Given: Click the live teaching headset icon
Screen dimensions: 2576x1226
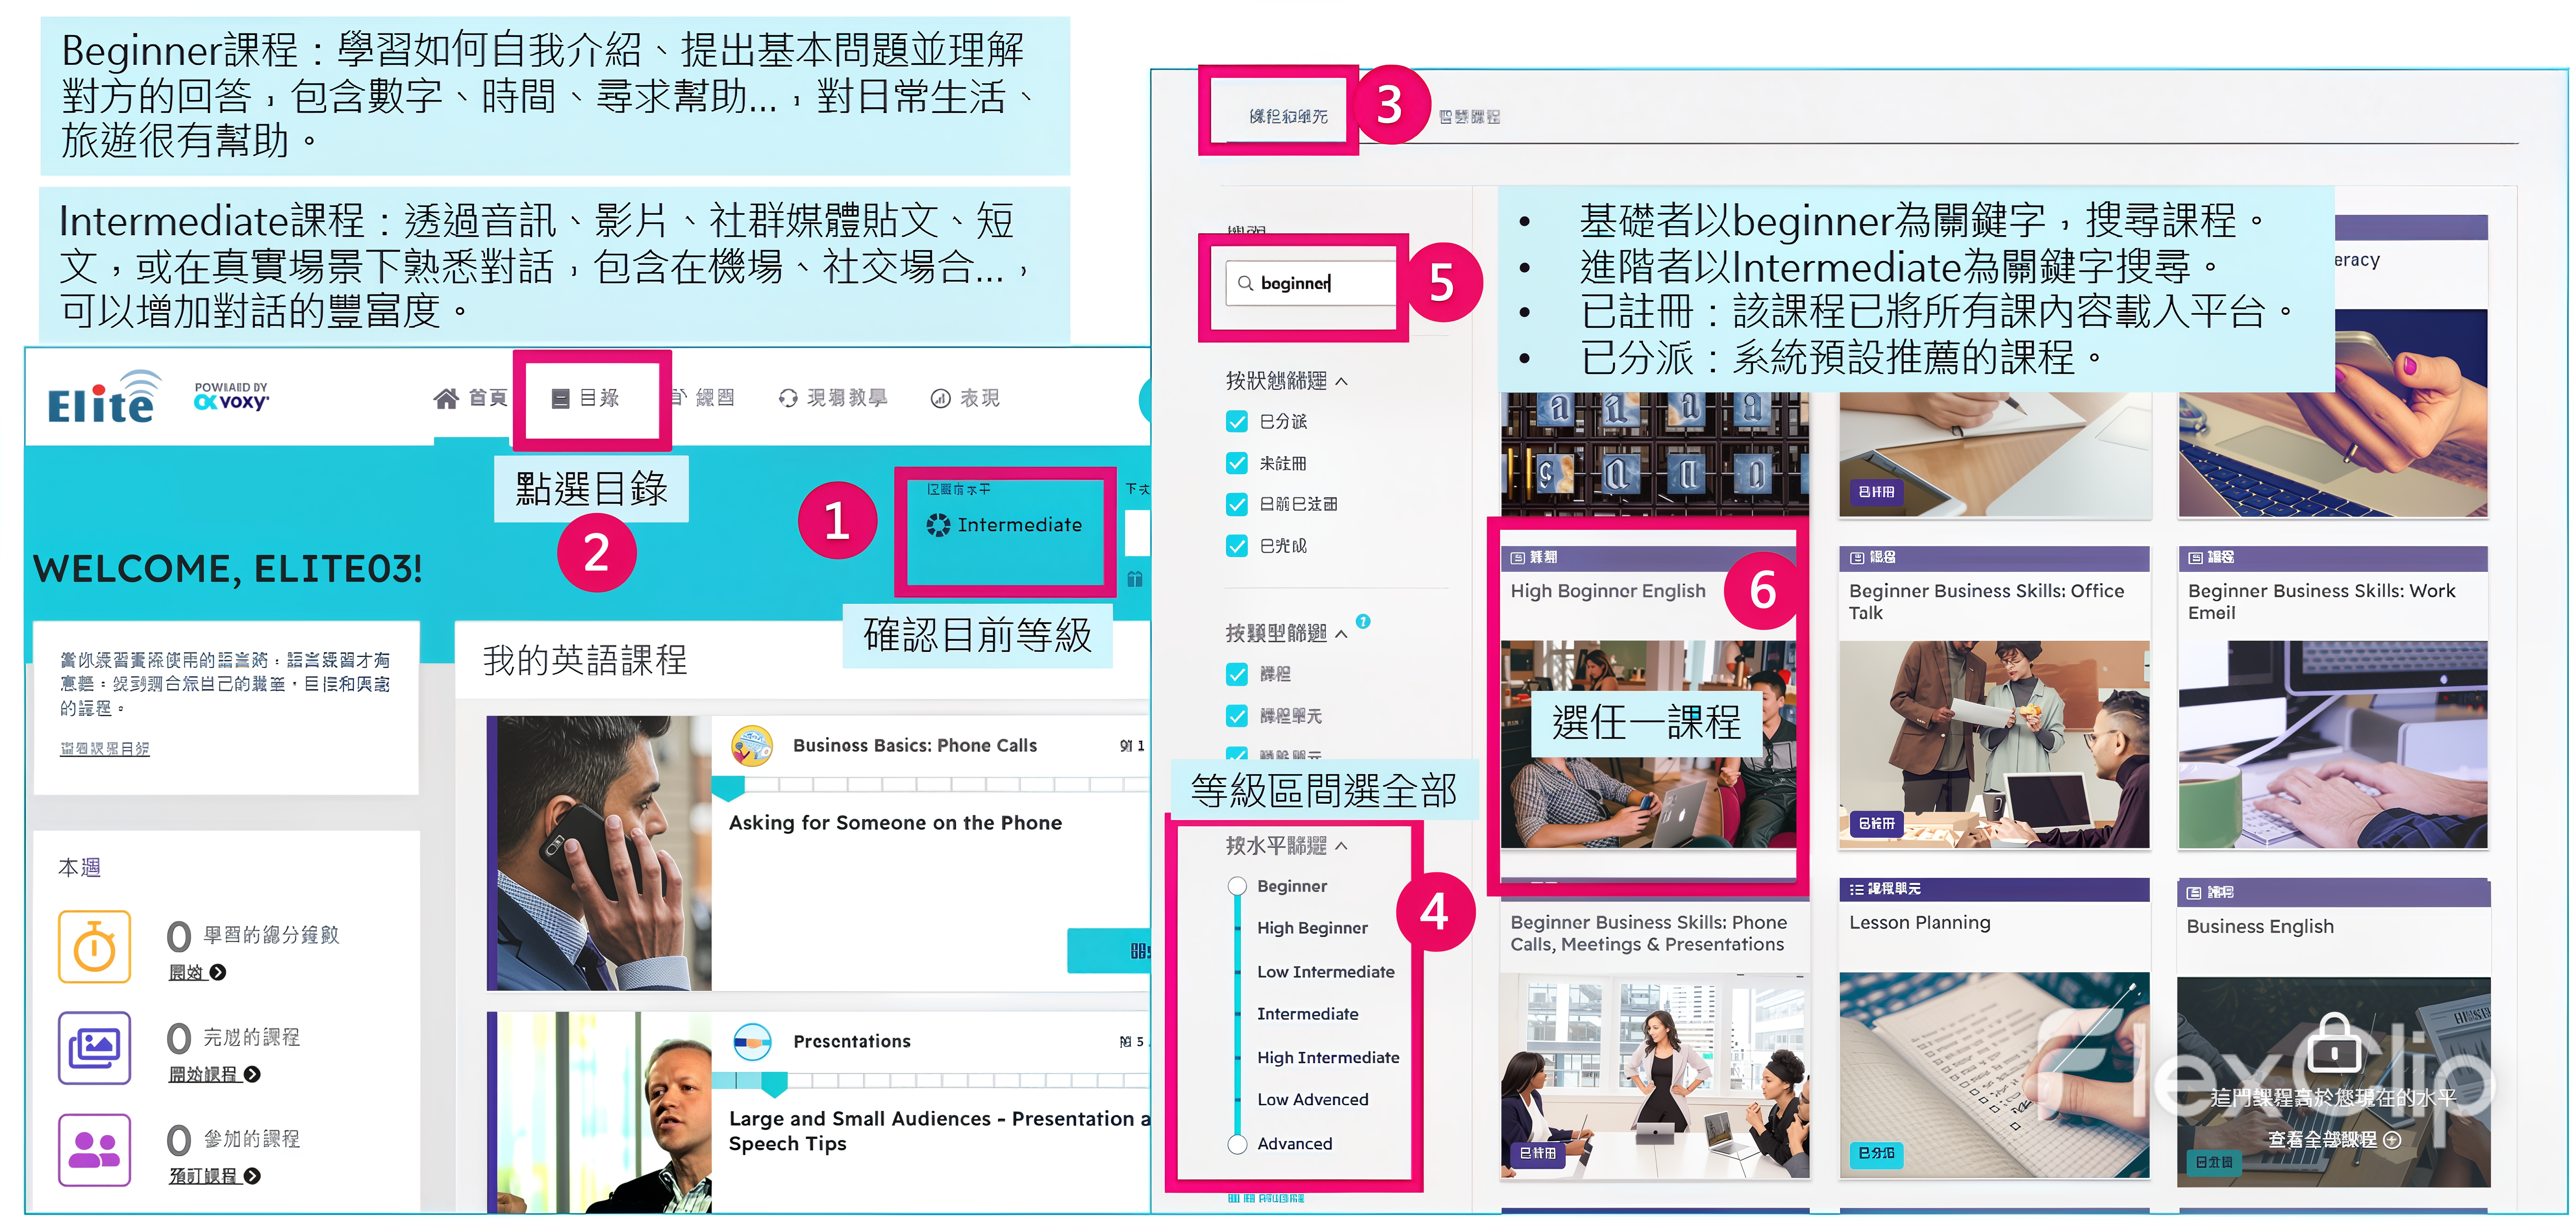Looking at the screenshot, I should click(x=788, y=399).
